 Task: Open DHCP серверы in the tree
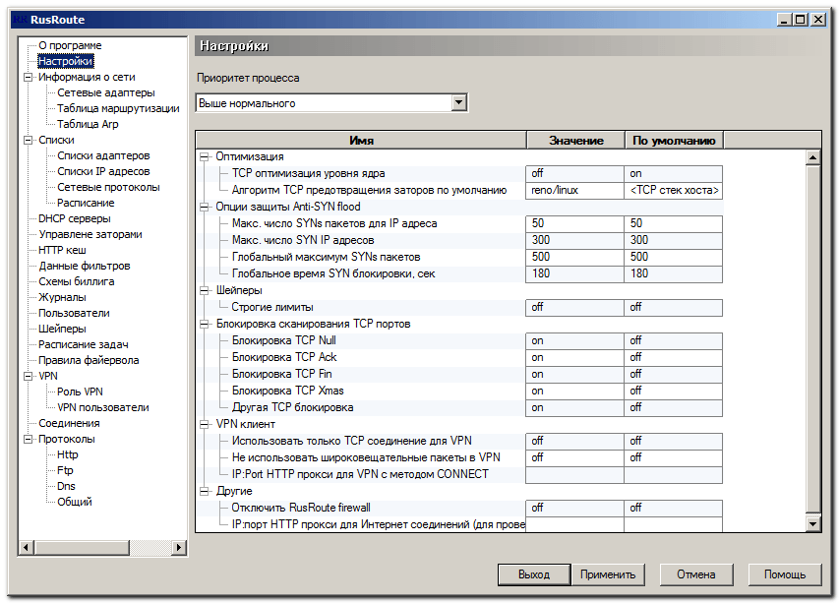pyautogui.click(x=75, y=218)
